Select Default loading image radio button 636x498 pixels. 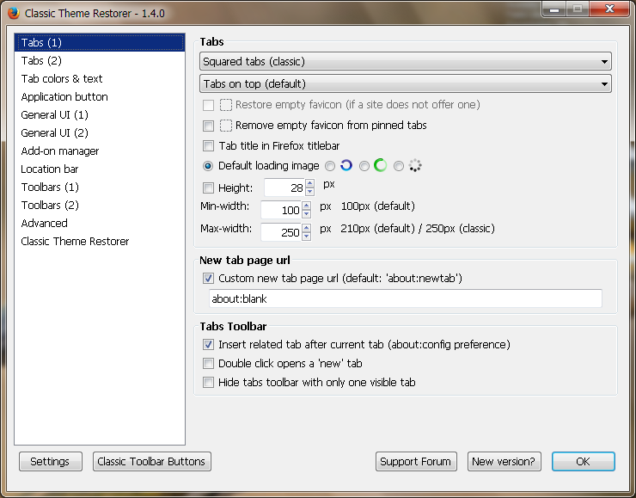pyautogui.click(x=208, y=166)
